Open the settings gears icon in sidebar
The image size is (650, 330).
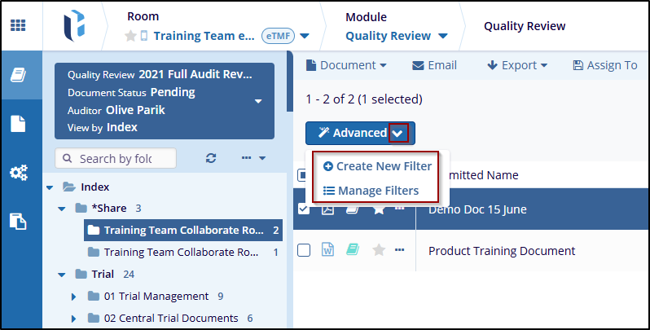[x=18, y=173]
